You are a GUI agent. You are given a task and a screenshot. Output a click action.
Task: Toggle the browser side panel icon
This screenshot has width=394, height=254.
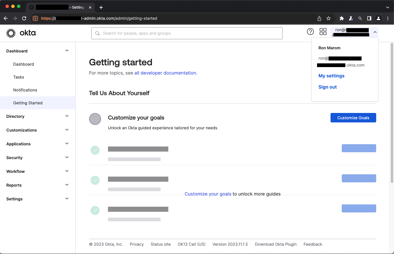[x=369, y=18]
